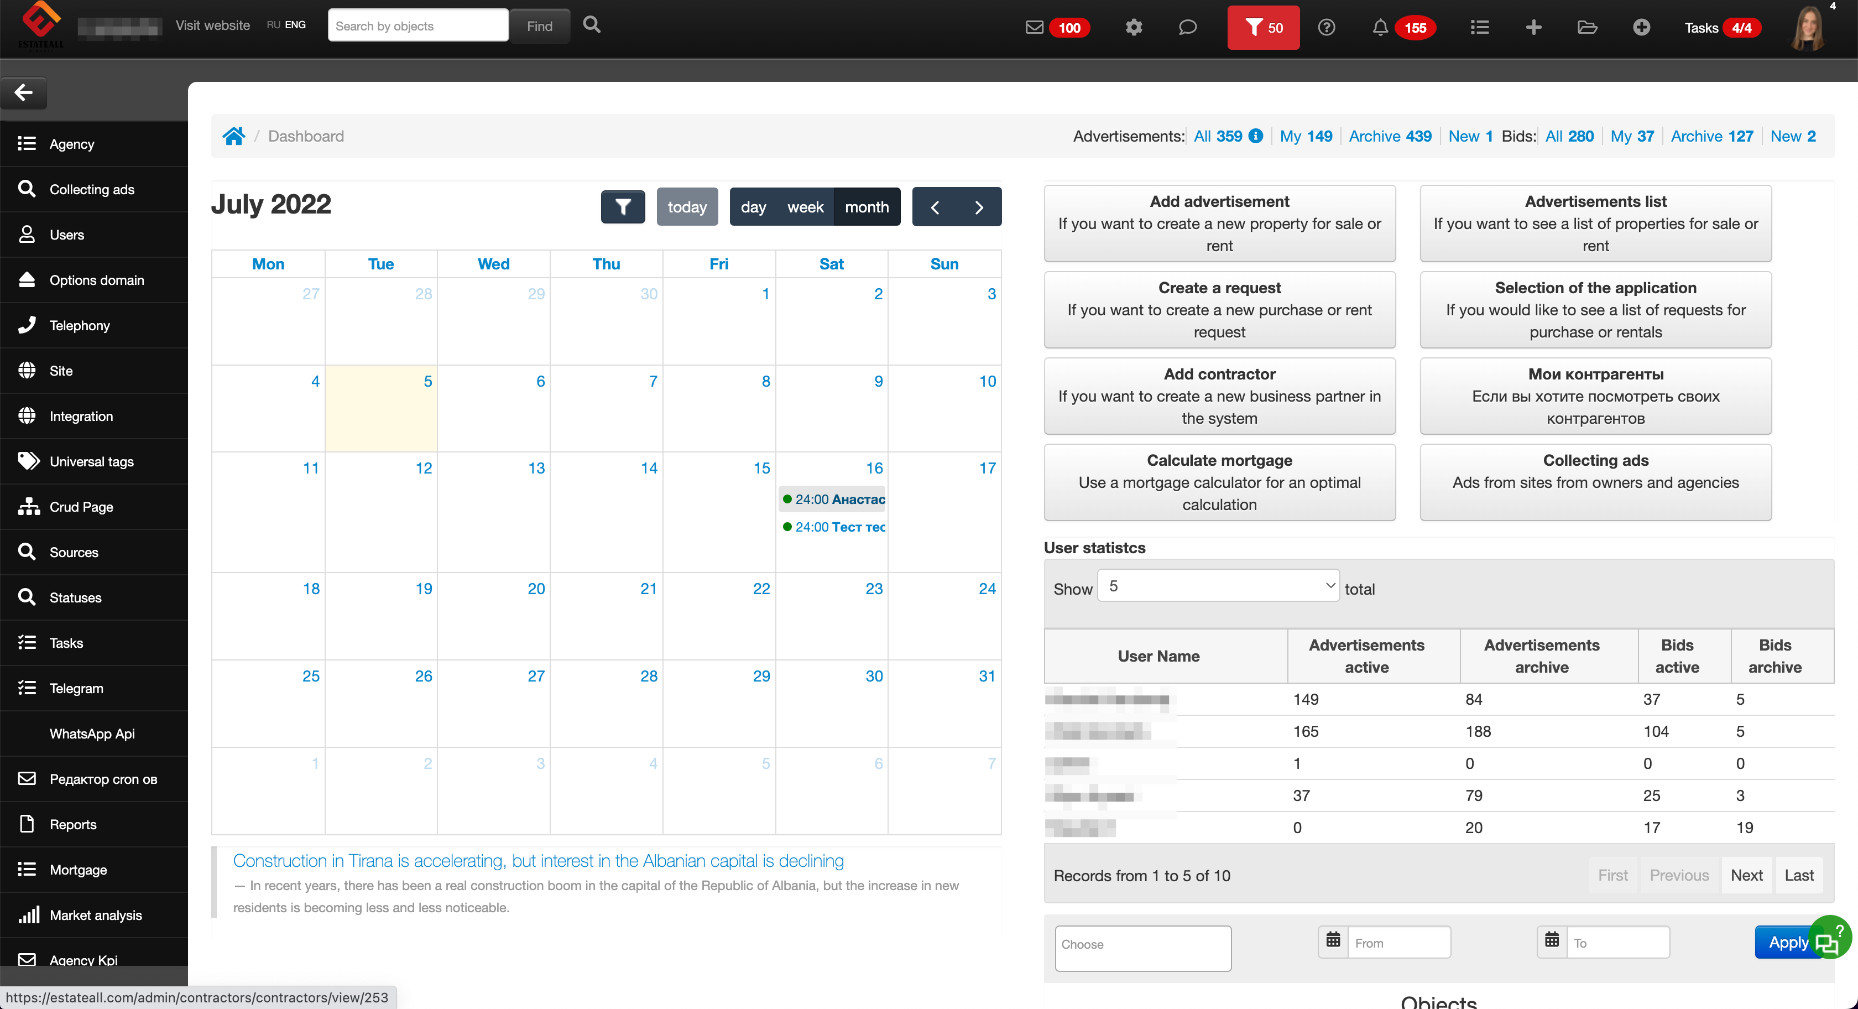Switch calendar to week view
The height and width of the screenshot is (1009, 1858).
click(805, 207)
